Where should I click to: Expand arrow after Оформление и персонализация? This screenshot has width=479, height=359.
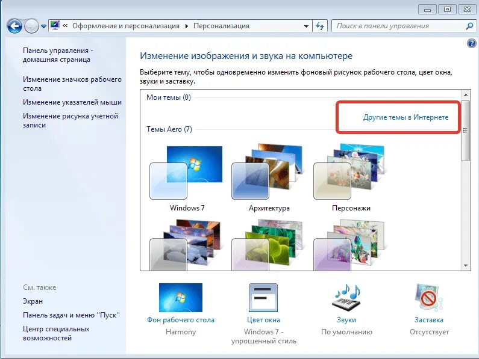(x=186, y=26)
